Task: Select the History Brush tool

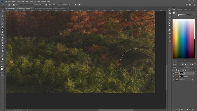Action: click(x=2, y=35)
